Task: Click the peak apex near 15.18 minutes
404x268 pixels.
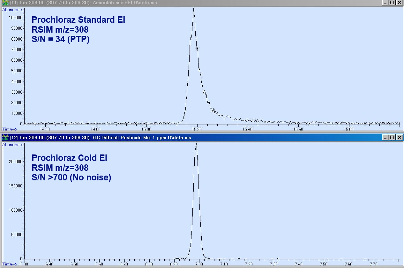Action: point(193,9)
